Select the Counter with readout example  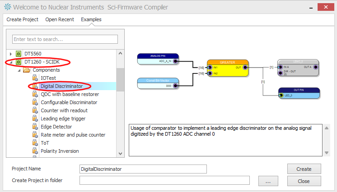pos(64,111)
